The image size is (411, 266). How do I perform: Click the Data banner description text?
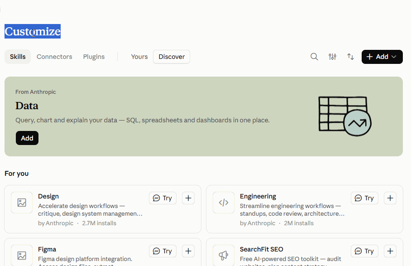[143, 120]
